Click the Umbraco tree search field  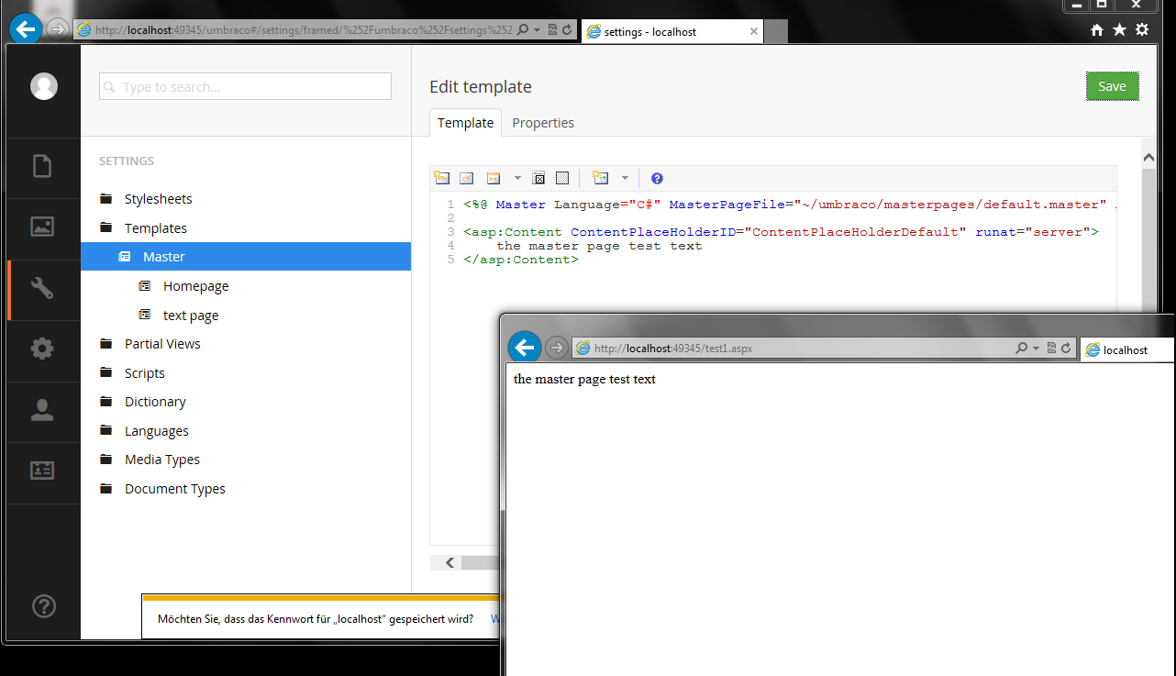[x=245, y=86]
